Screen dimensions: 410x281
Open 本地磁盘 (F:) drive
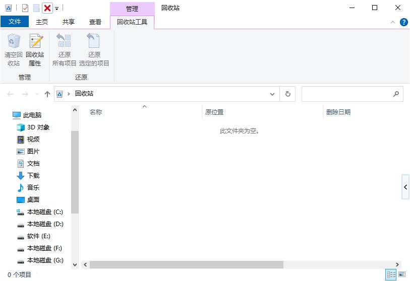point(40,248)
